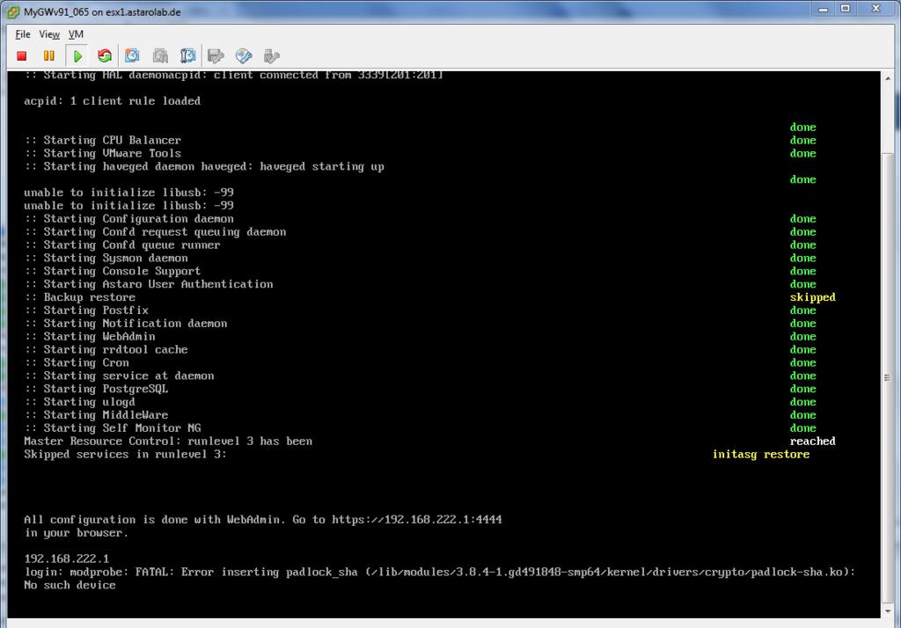The image size is (901, 628).
Task: Close the MyGWv91_065 console window
Action: click(x=875, y=9)
